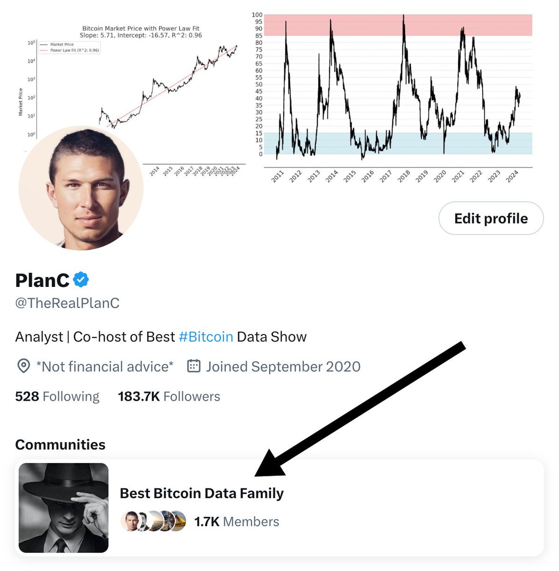View the 528 Following list
559x571 pixels.
pyautogui.click(x=57, y=396)
